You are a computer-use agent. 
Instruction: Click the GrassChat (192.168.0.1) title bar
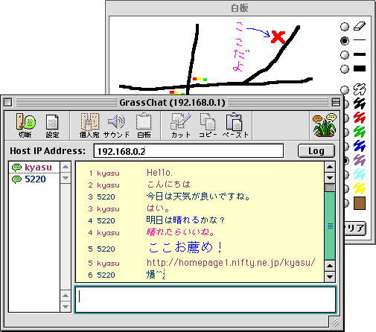pos(172,103)
